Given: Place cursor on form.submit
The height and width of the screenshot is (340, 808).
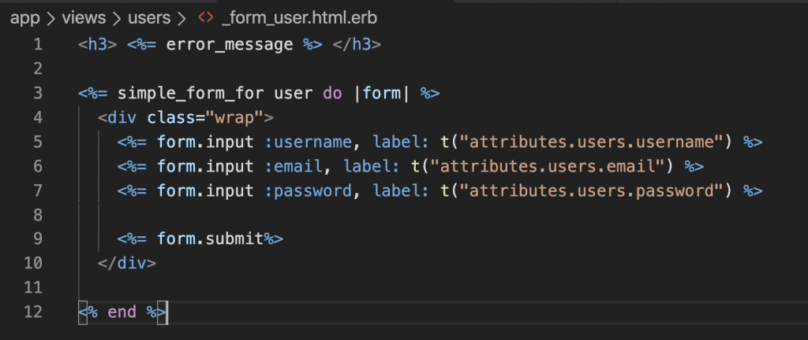Looking at the screenshot, I should (x=210, y=239).
